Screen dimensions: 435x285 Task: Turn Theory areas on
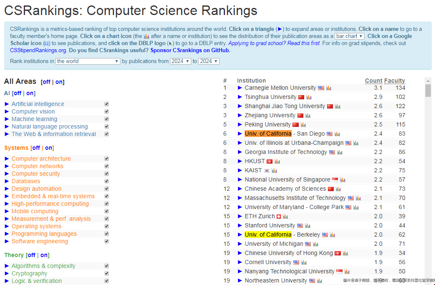44,255
